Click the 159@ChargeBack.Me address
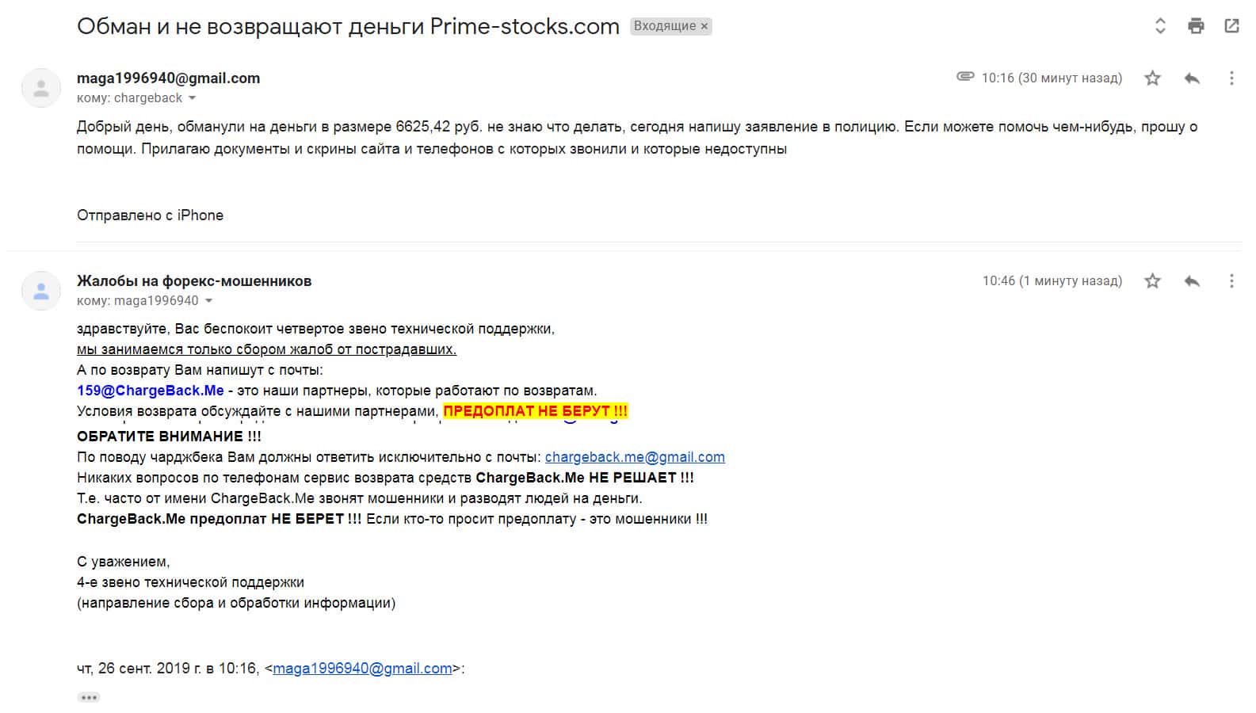 click(151, 391)
